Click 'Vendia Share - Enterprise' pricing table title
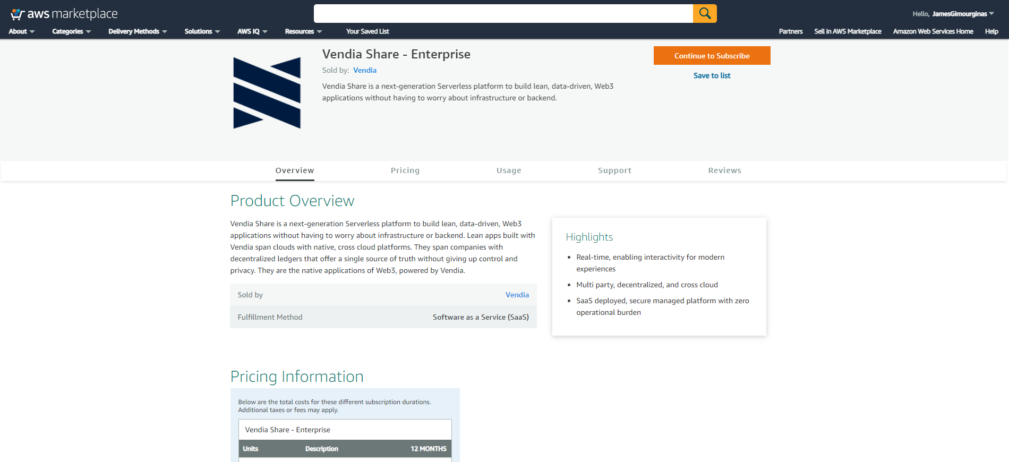The height and width of the screenshot is (462, 1009). coord(287,430)
